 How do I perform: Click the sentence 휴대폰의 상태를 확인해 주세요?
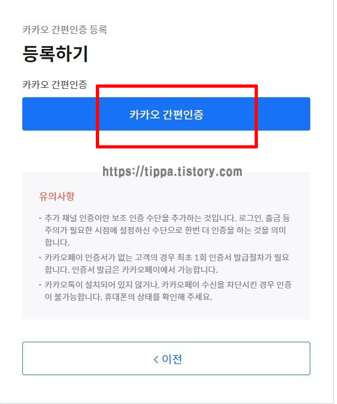click(158, 297)
